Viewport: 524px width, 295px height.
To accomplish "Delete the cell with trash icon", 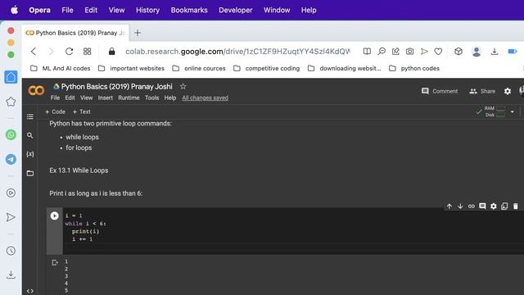I will click(515, 206).
